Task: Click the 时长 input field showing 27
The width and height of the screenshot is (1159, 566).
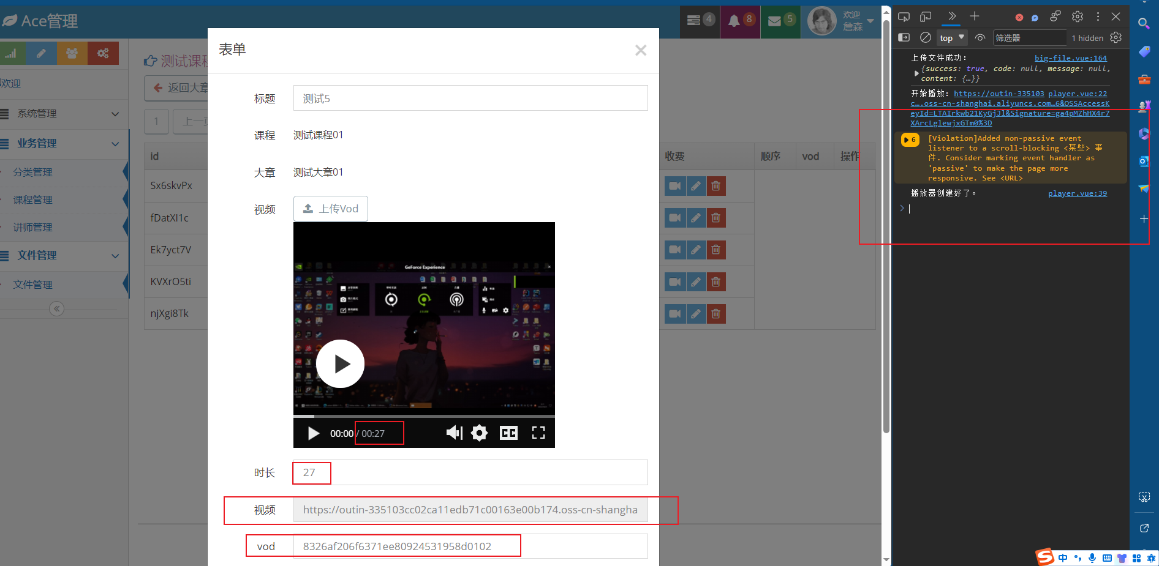Action: 470,472
